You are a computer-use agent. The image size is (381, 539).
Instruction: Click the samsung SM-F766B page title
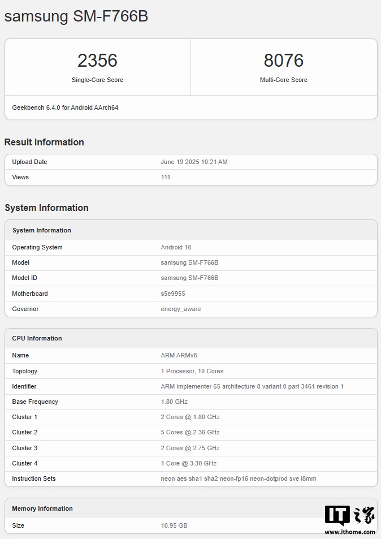[76, 16]
